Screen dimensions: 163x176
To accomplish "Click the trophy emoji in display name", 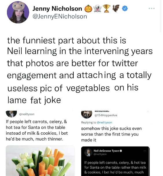I will 107,8.
